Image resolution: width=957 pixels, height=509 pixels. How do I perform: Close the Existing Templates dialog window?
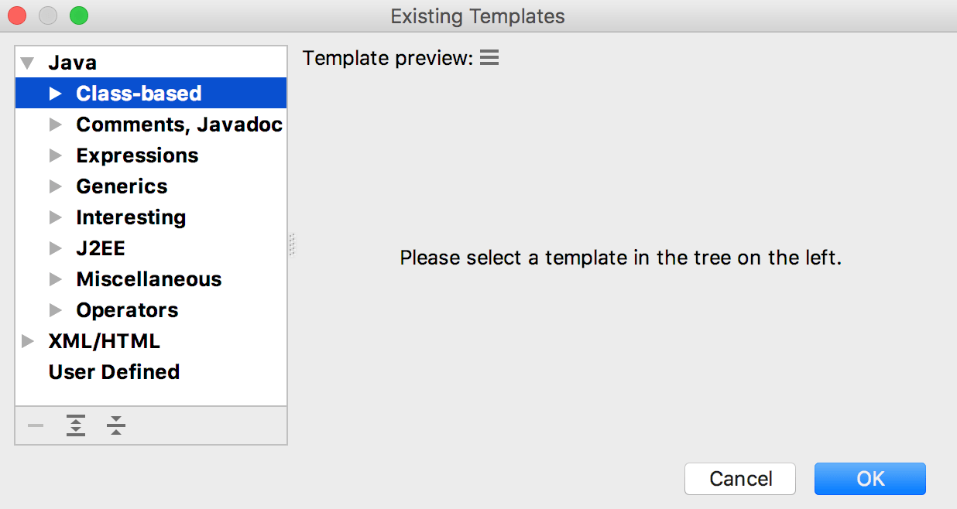pos(17,15)
